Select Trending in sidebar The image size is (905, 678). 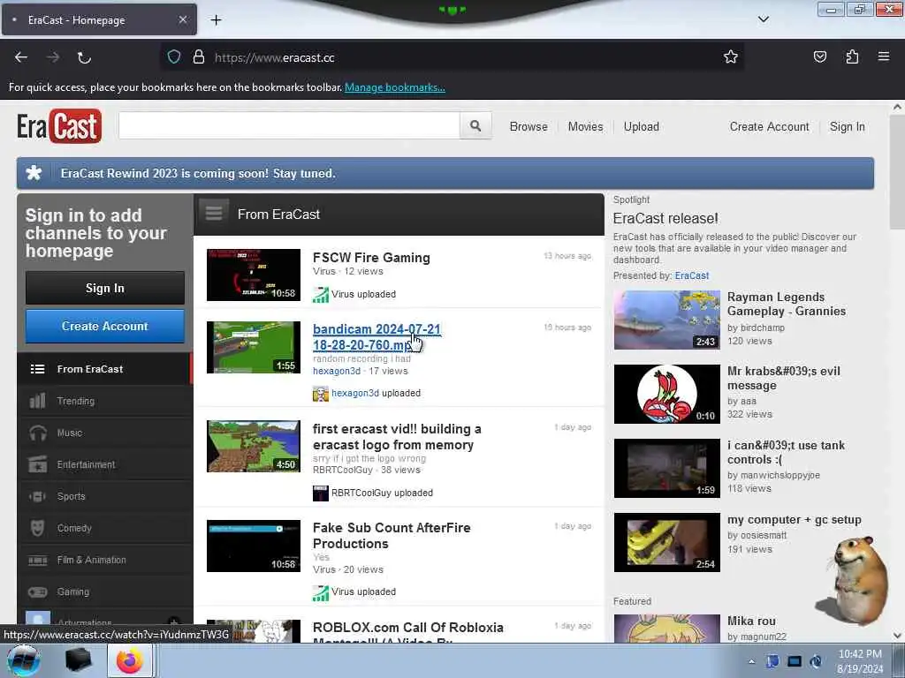tap(104, 401)
